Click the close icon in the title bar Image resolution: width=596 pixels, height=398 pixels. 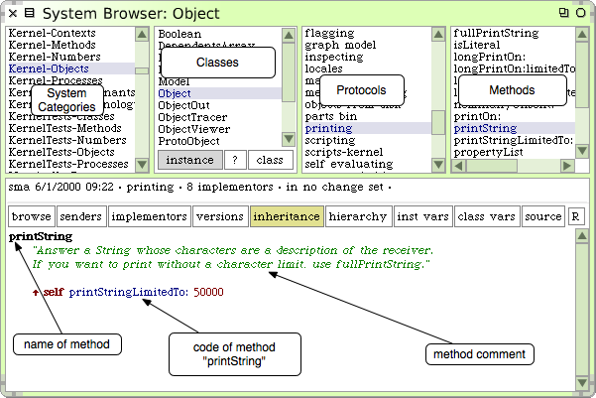tap(12, 12)
